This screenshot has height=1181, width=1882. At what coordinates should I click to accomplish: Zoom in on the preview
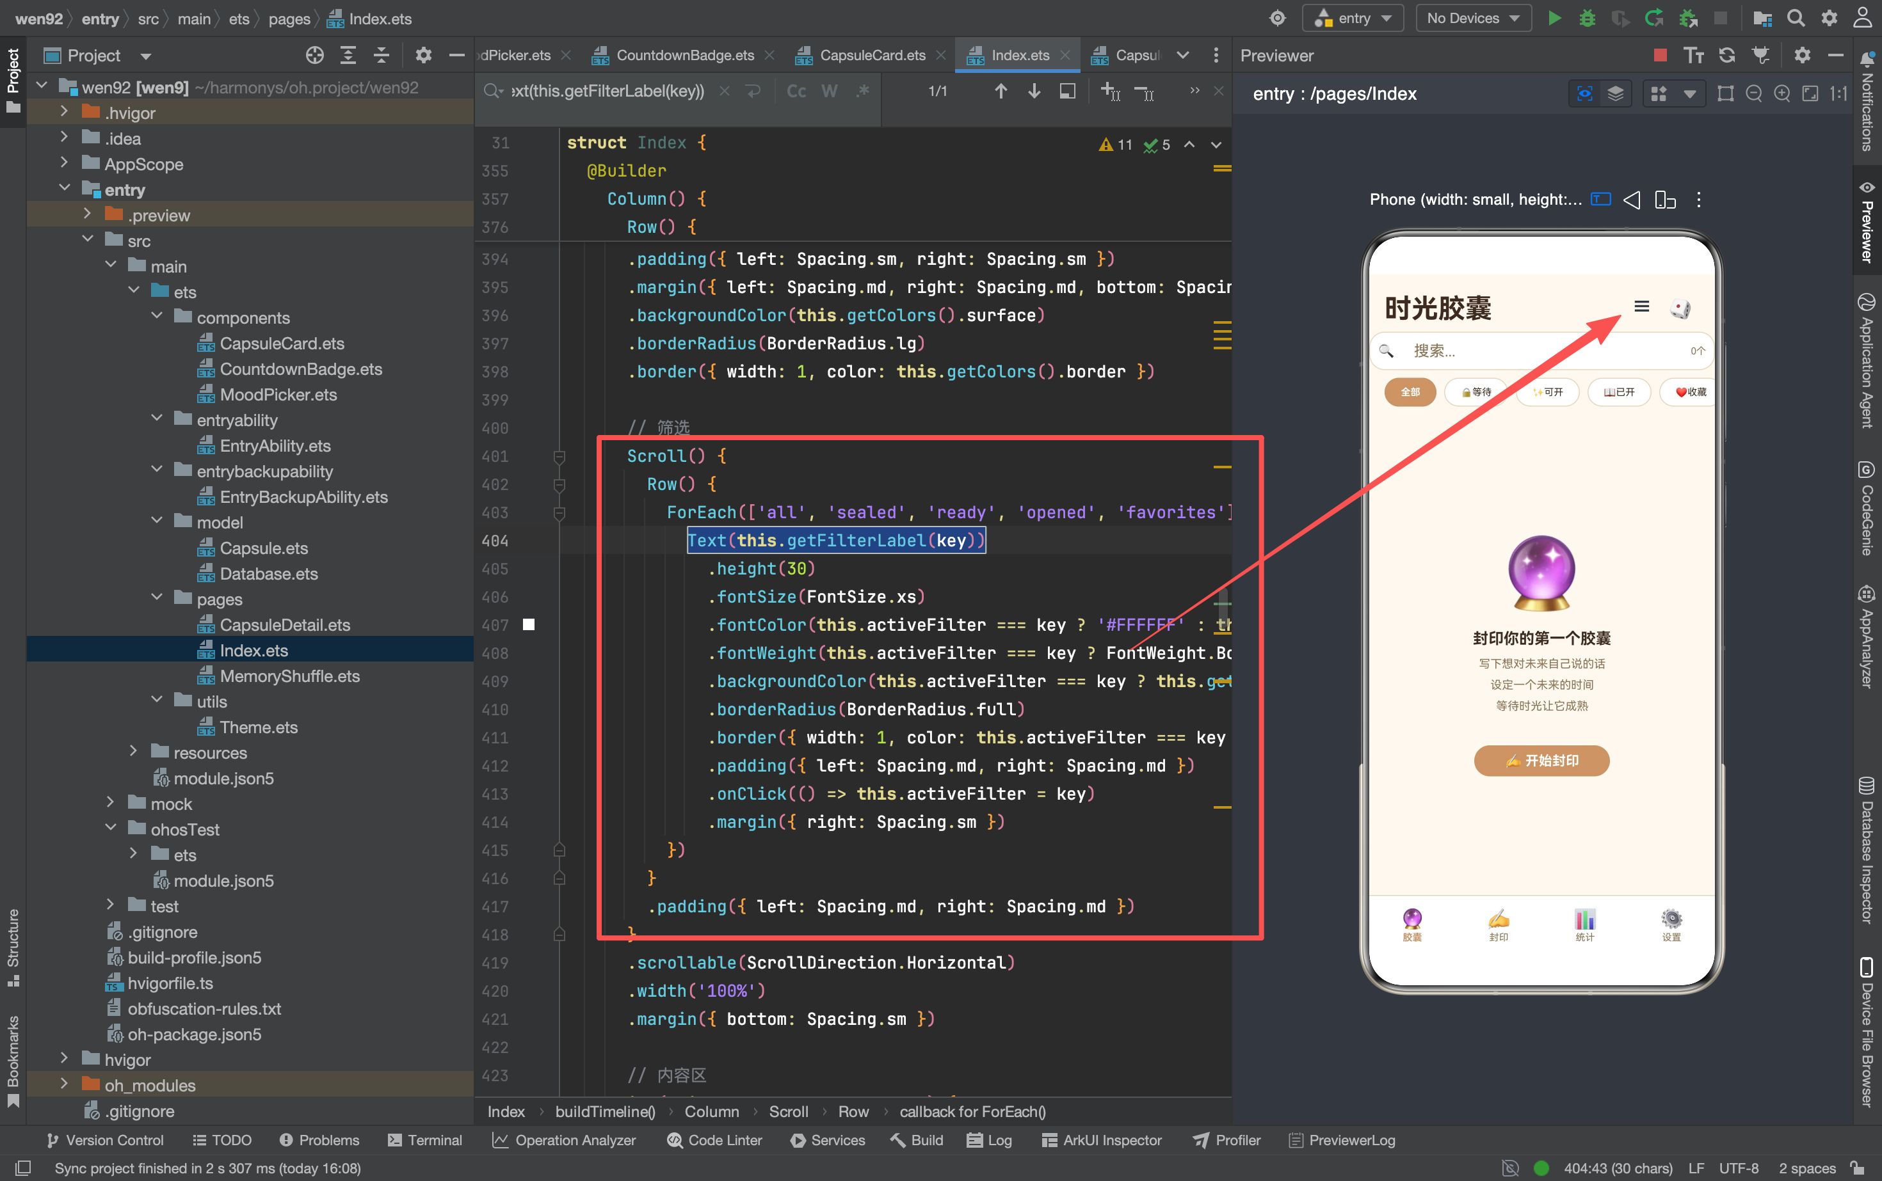1782,94
